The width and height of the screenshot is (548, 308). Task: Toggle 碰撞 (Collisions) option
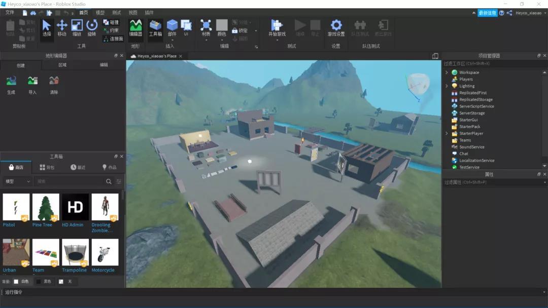click(111, 22)
